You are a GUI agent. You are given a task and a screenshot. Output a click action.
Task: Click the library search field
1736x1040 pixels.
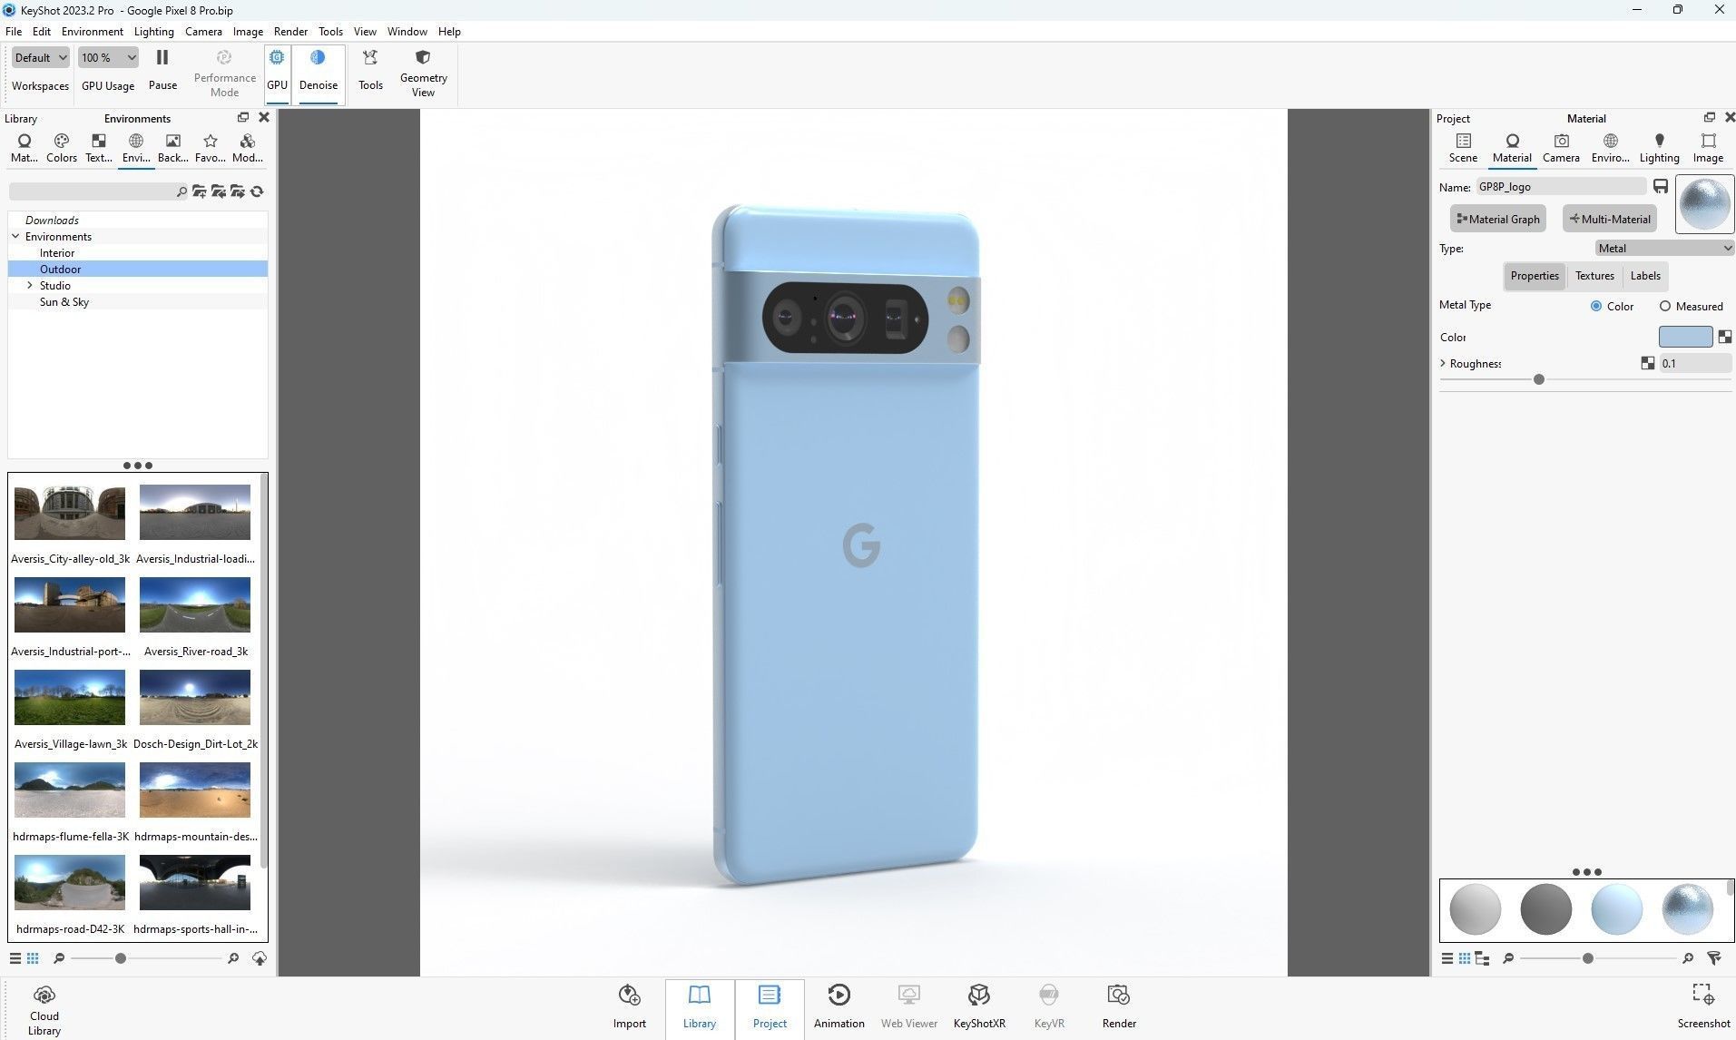click(91, 191)
